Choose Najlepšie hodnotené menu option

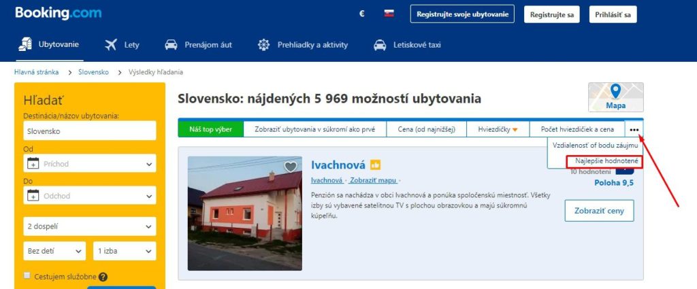click(x=605, y=162)
